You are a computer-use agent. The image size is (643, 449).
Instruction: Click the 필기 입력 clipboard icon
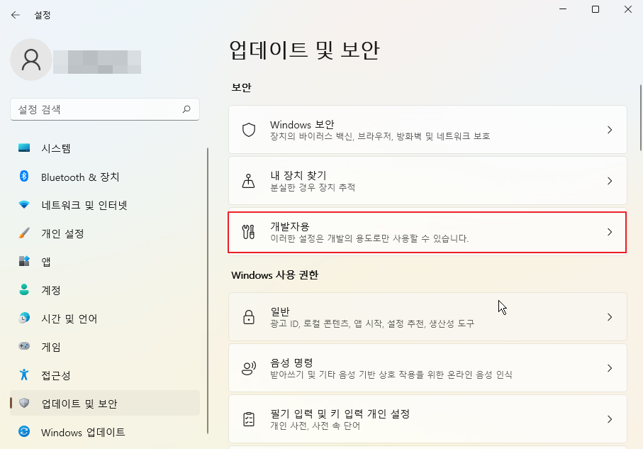[x=249, y=419]
